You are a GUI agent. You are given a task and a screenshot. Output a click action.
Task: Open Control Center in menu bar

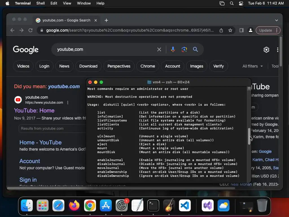(x=241, y=3)
